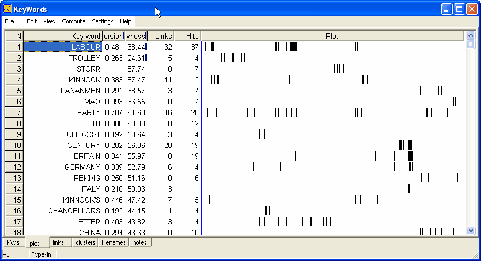The image size is (481, 261).
Task: Sort by the N column header
Action: tap(14, 36)
